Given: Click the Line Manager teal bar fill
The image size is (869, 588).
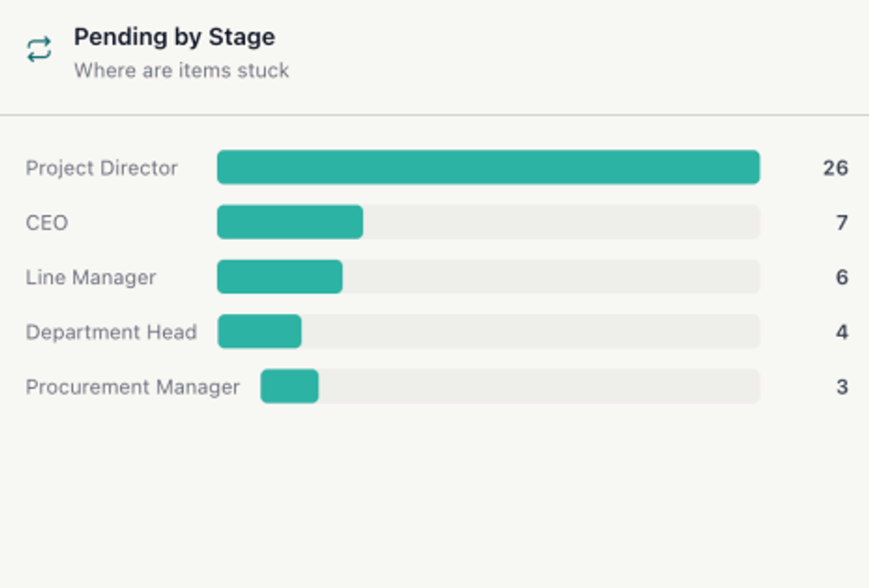Looking at the screenshot, I should [x=280, y=277].
